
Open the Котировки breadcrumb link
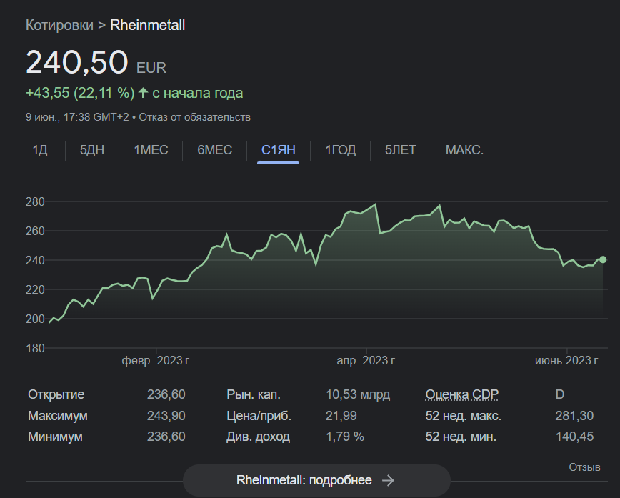point(60,25)
